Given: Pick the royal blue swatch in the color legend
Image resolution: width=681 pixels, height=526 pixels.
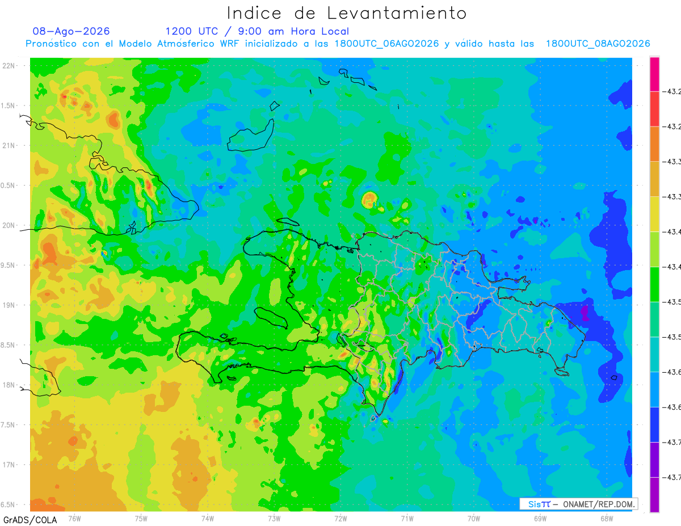Looking at the screenshot, I should tap(654, 424).
